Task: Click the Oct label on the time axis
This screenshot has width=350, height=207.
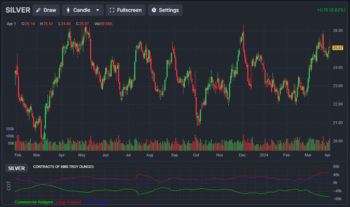Action: click(x=196, y=155)
